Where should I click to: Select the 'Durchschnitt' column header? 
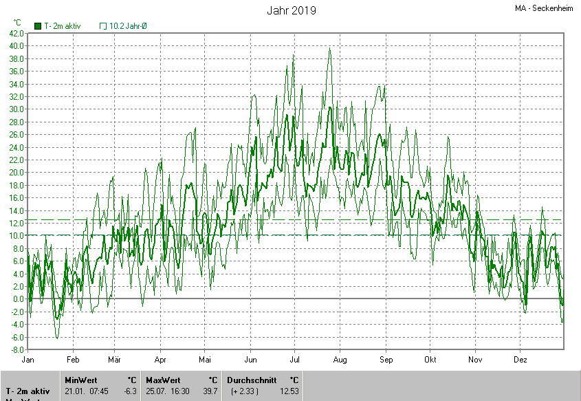pos(252,380)
